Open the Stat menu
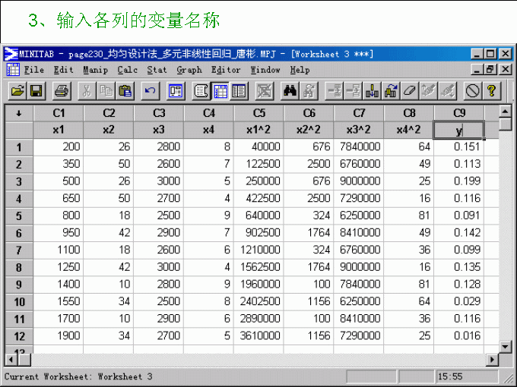The image size is (517, 387). click(157, 70)
